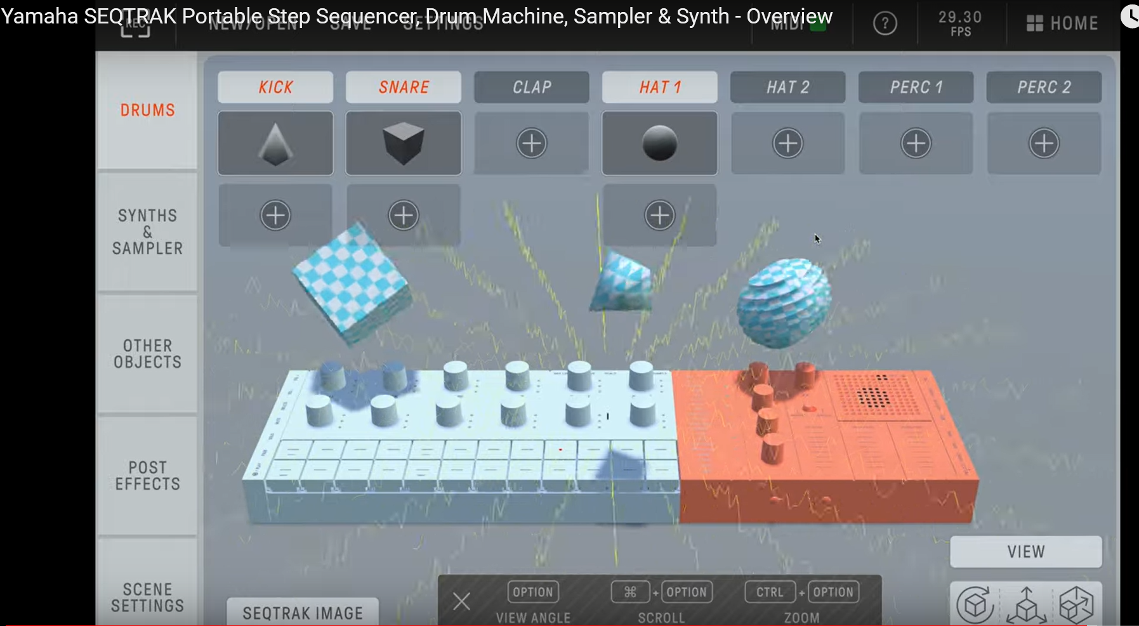The image size is (1139, 626).
Task: Close the keyboard shortcut hint bar
Action: point(462,601)
